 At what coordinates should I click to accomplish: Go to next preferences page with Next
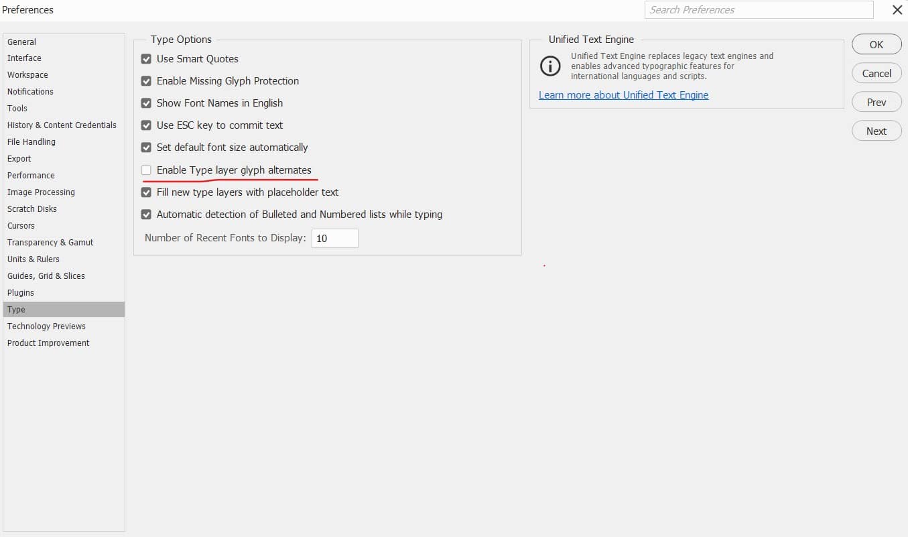pyautogui.click(x=877, y=131)
